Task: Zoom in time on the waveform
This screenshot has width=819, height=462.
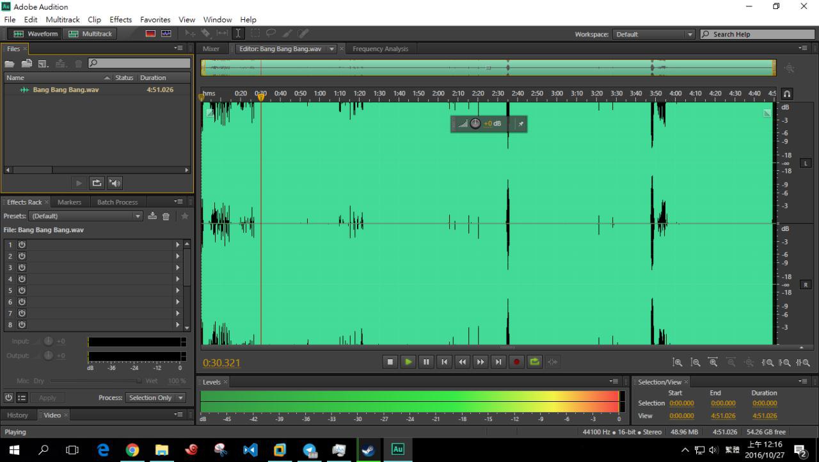Action: click(x=713, y=362)
